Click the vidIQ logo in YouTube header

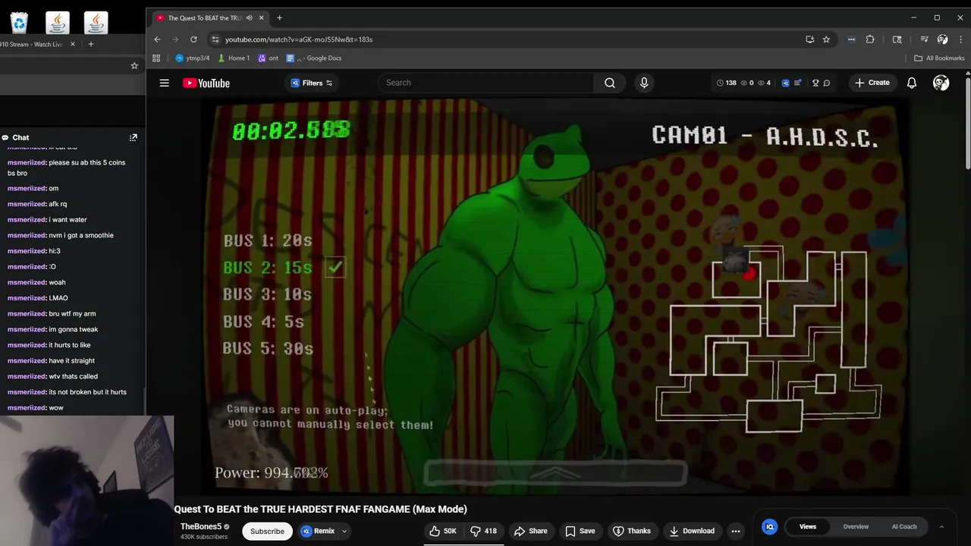[x=785, y=83]
